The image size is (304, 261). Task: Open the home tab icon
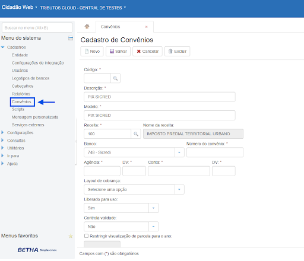87,27
